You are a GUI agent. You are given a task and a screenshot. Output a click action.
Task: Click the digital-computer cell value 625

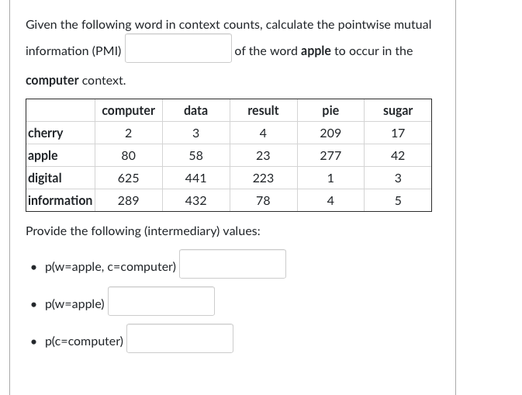128,178
